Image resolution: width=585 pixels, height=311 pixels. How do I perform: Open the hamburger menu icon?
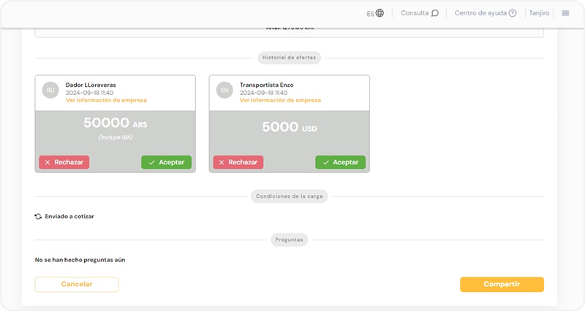[565, 13]
